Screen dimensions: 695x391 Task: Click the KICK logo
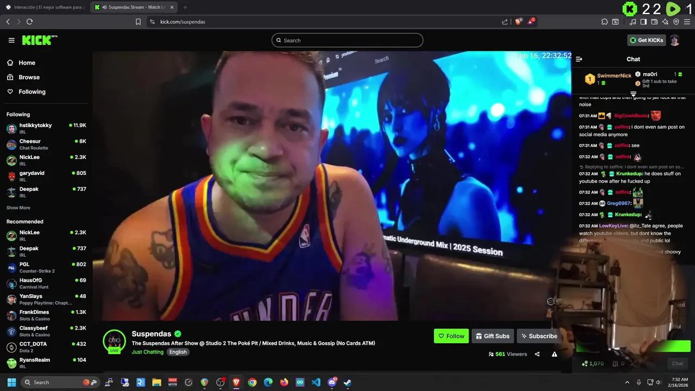(40, 40)
